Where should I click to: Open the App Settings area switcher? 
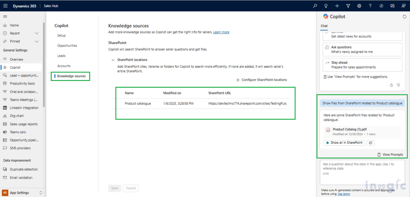40,193
